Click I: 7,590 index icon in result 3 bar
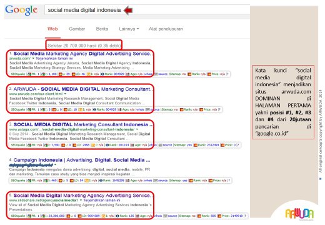The image size is (325, 225). 46,145
